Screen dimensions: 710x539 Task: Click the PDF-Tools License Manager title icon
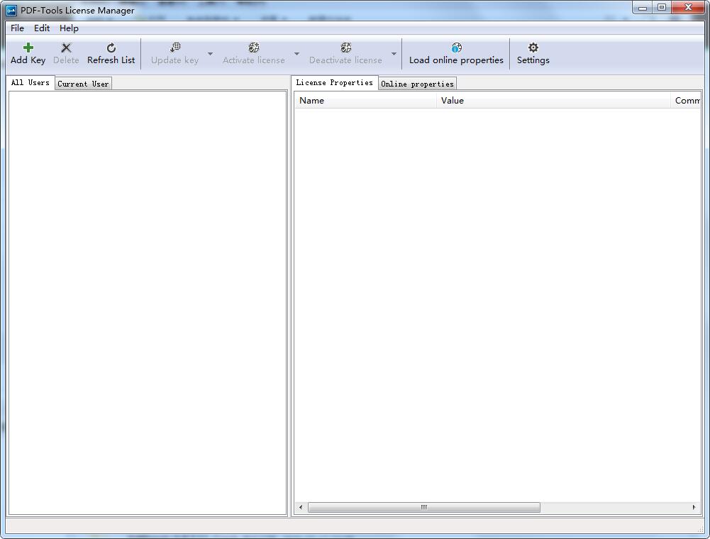pos(11,10)
